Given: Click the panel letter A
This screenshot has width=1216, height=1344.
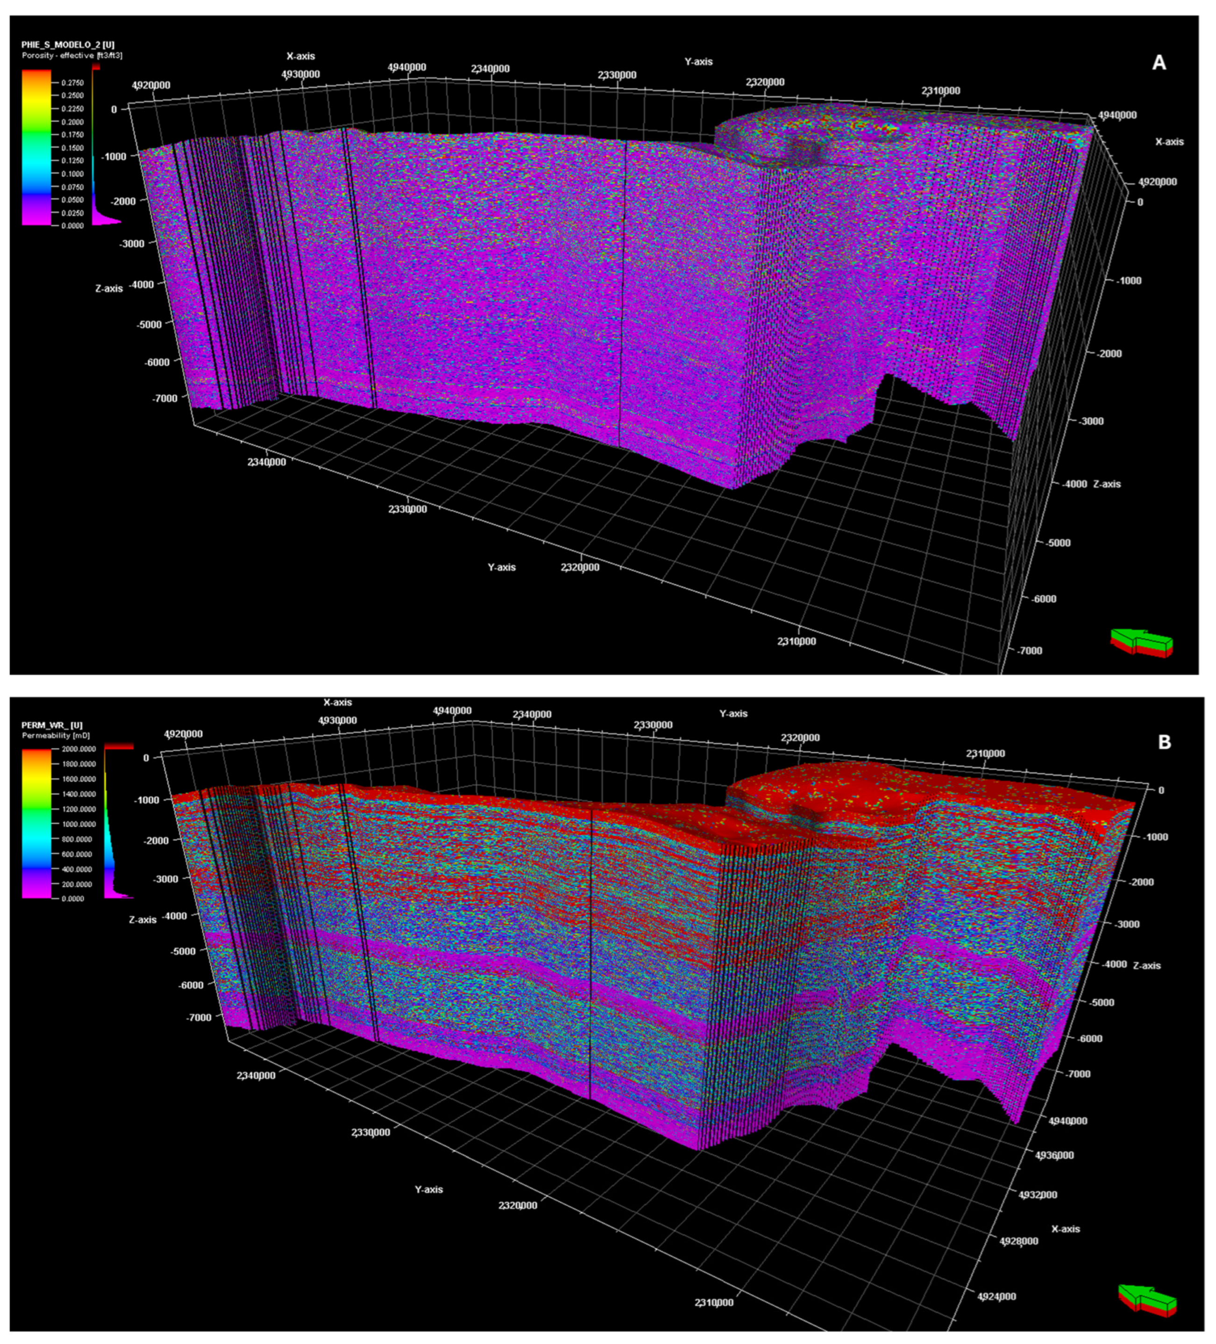Looking at the screenshot, I should 1159,63.
